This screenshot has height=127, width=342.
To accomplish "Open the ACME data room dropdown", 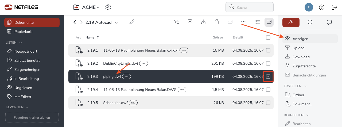I will click(98, 7).
